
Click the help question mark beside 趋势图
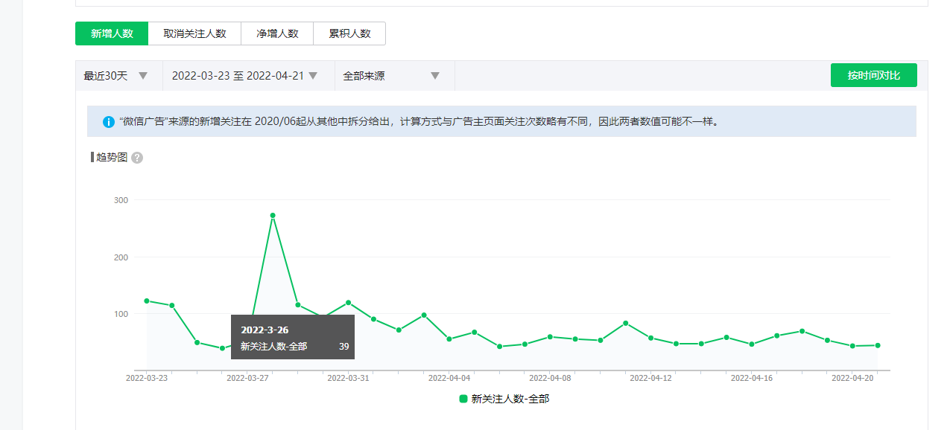[137, 158]
